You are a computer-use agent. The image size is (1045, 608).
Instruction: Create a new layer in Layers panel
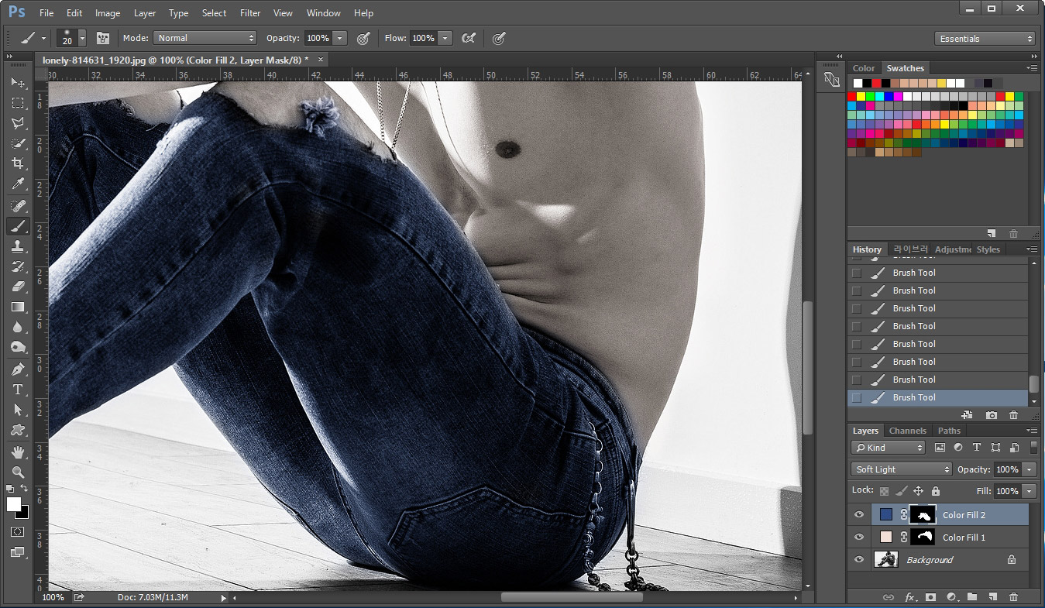pyautogui.click(x=992, y=597)
